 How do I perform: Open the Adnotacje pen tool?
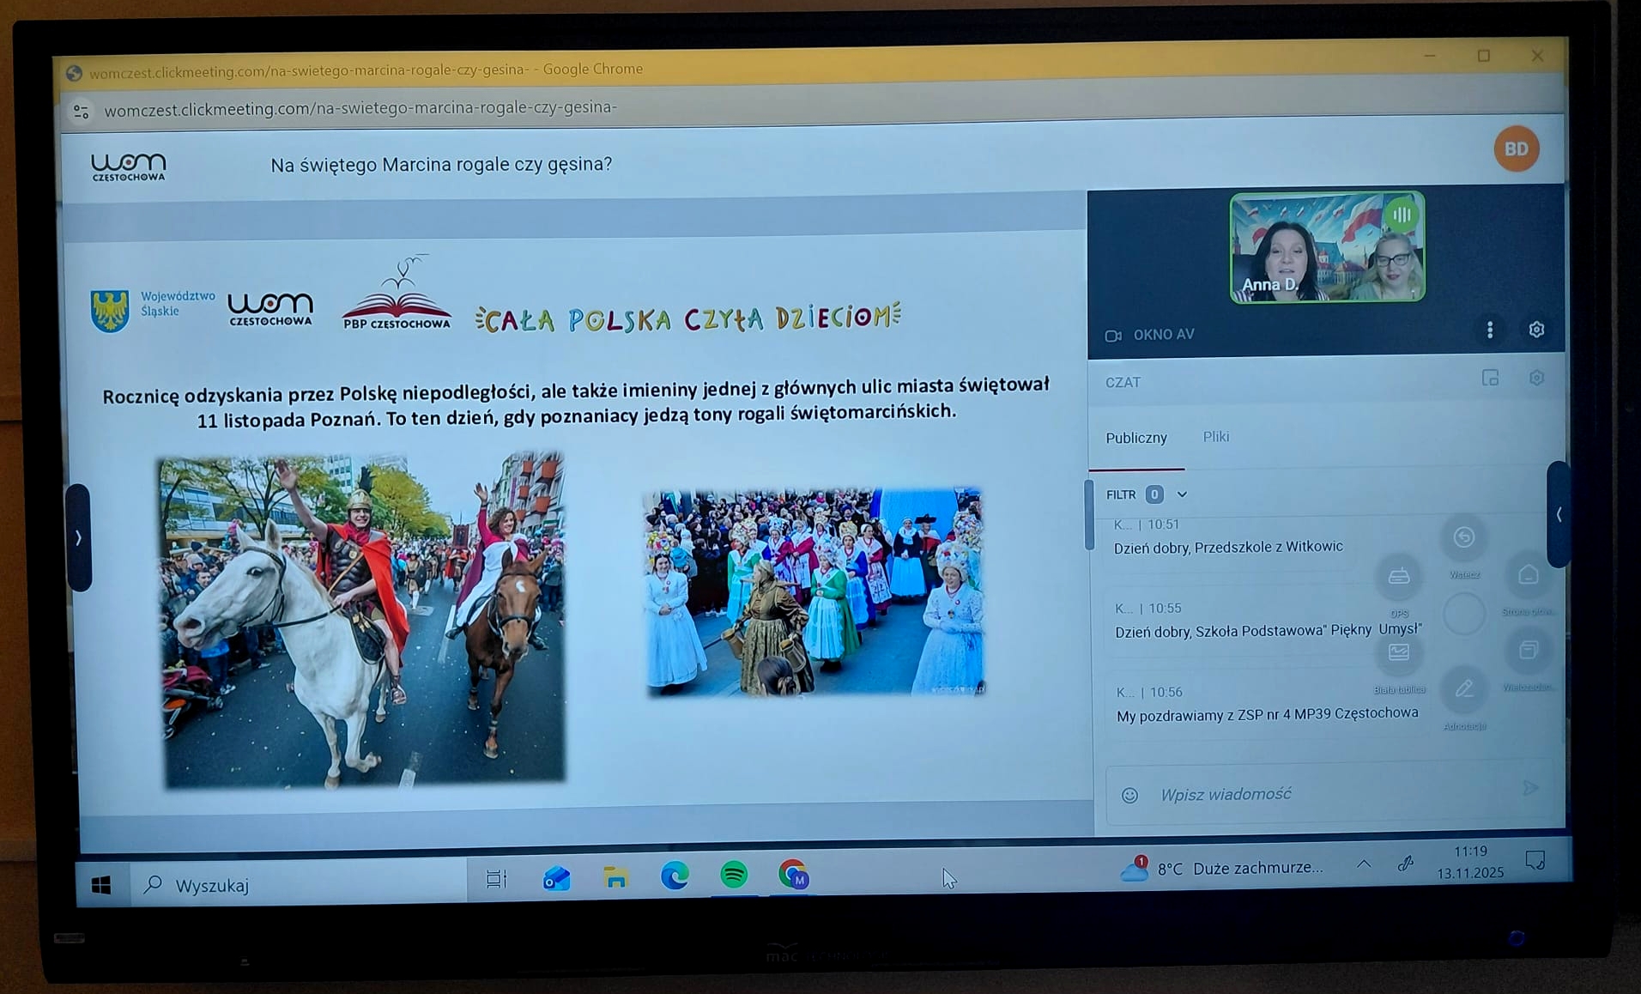(x=1464, y=689)
